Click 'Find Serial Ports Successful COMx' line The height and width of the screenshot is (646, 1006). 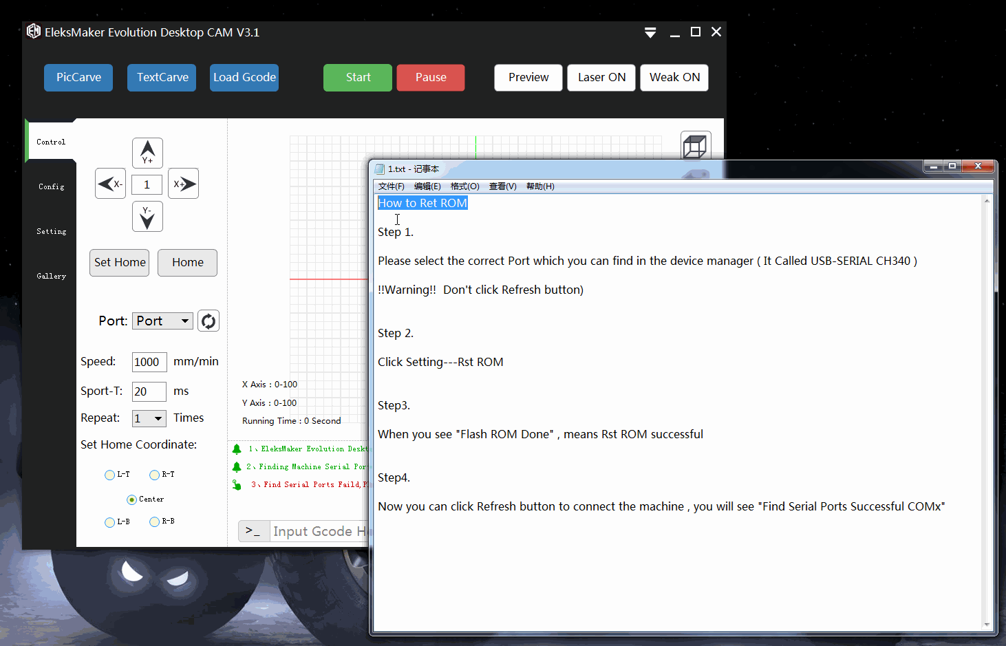661,506
